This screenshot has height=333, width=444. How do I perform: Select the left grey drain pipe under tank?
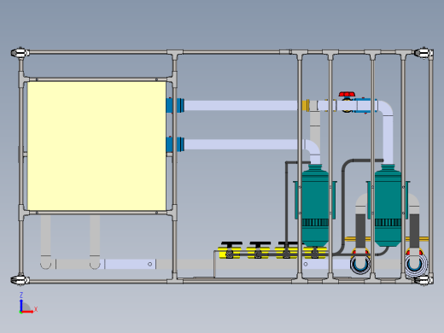45,242
